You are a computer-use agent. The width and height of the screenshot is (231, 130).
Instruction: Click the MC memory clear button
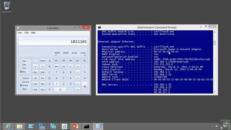point(56,61)
